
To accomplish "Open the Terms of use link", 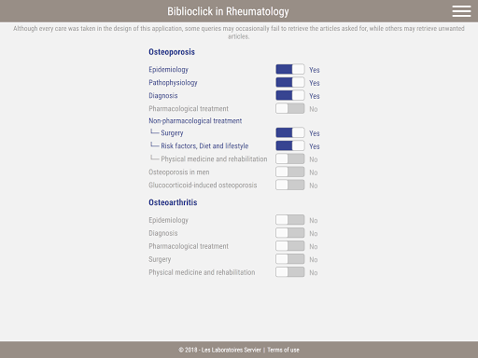I will click(283, 350).
